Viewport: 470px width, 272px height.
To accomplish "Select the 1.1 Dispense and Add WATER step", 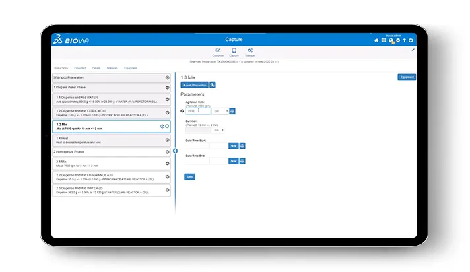I will 112,100.
